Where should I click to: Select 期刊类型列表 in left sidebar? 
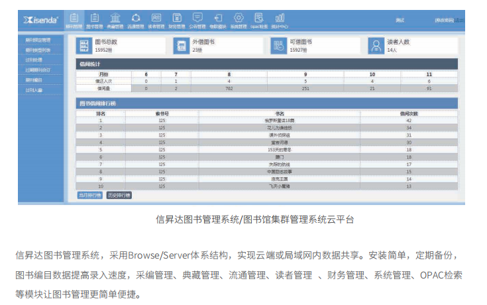pos(38,50)
